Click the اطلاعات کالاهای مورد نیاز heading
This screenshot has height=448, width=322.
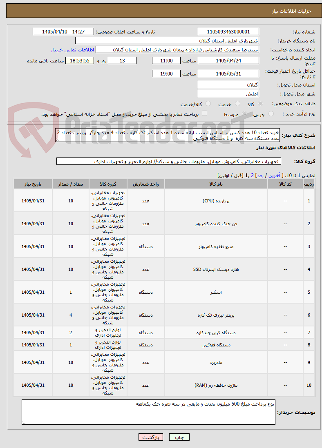[x=286, y=148]
